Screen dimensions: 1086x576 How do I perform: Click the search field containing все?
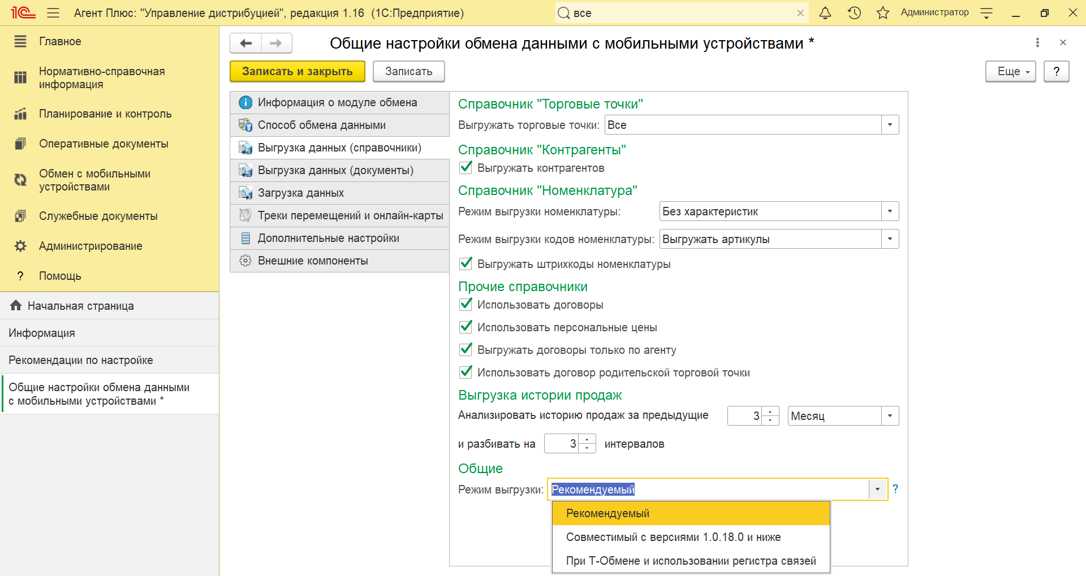coord(682,13)
